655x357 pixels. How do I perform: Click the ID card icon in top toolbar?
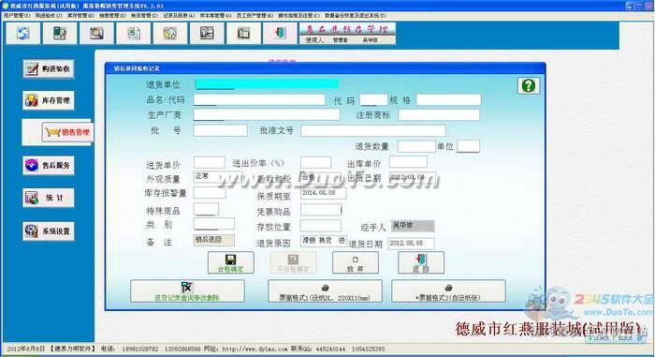click(207, 33)
